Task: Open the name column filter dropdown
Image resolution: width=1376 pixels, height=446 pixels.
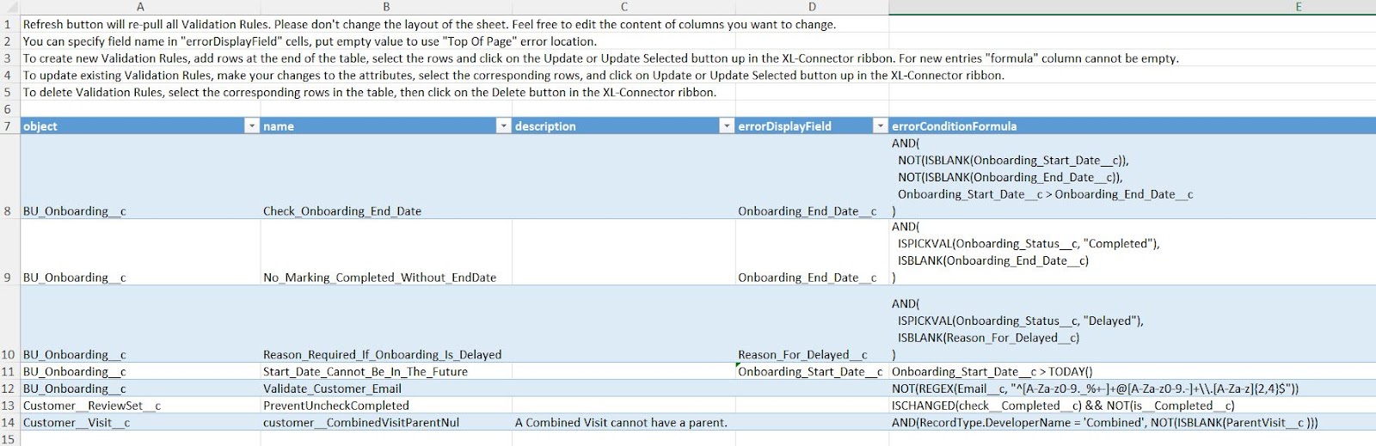Action: click(503, 126)
